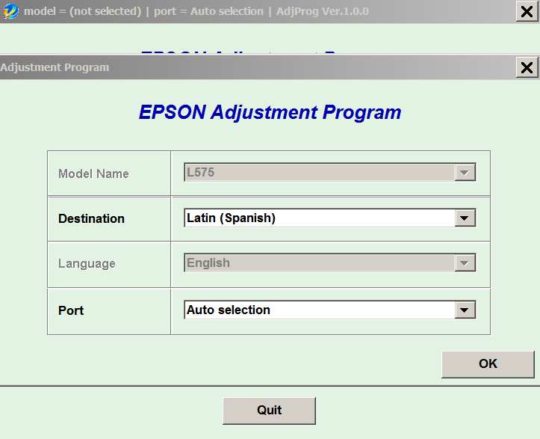Click the AdjProg app icon in title bar
Viewport: 540px width, 439px height.
[10, 11]
